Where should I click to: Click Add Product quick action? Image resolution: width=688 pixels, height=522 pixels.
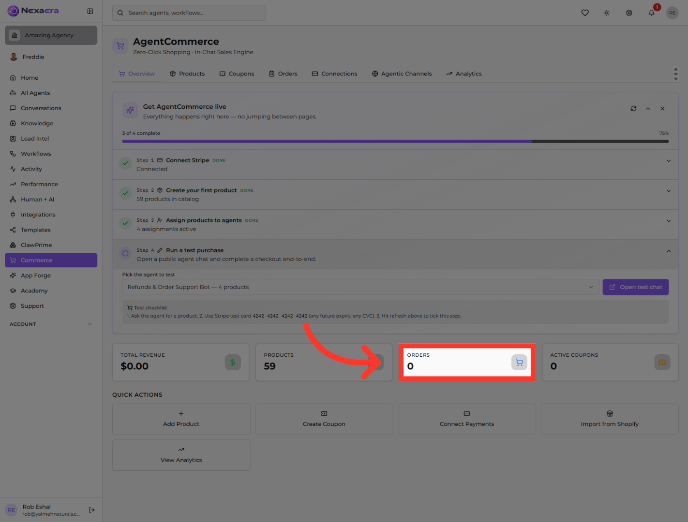tap(181, 419)
